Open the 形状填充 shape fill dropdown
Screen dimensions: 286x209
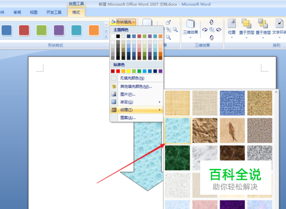pyautogui.click(x=123, y=22)
